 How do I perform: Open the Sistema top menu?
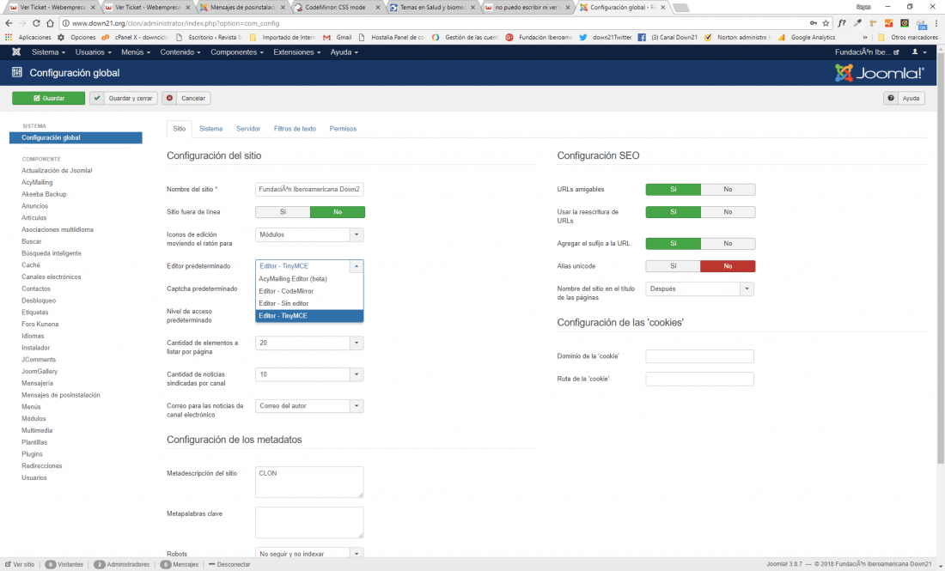coord(48,52)
